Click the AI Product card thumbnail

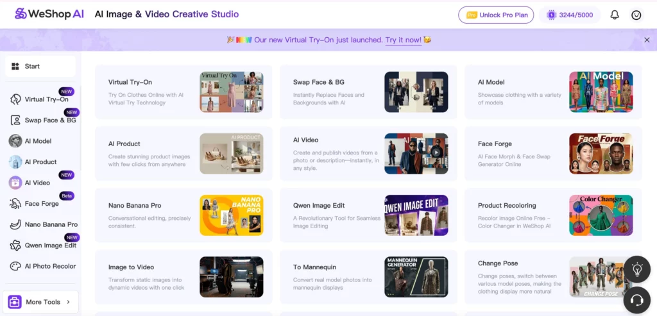(x=231, y=154)
